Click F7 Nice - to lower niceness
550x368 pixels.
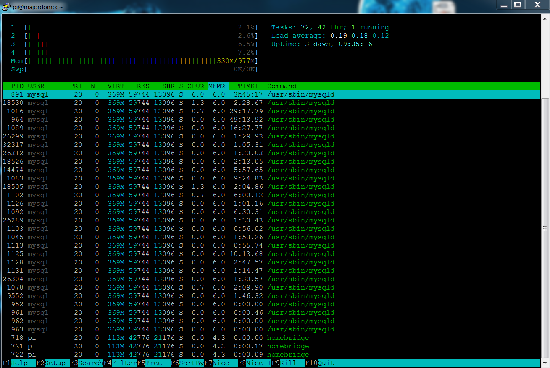point(221,363)
